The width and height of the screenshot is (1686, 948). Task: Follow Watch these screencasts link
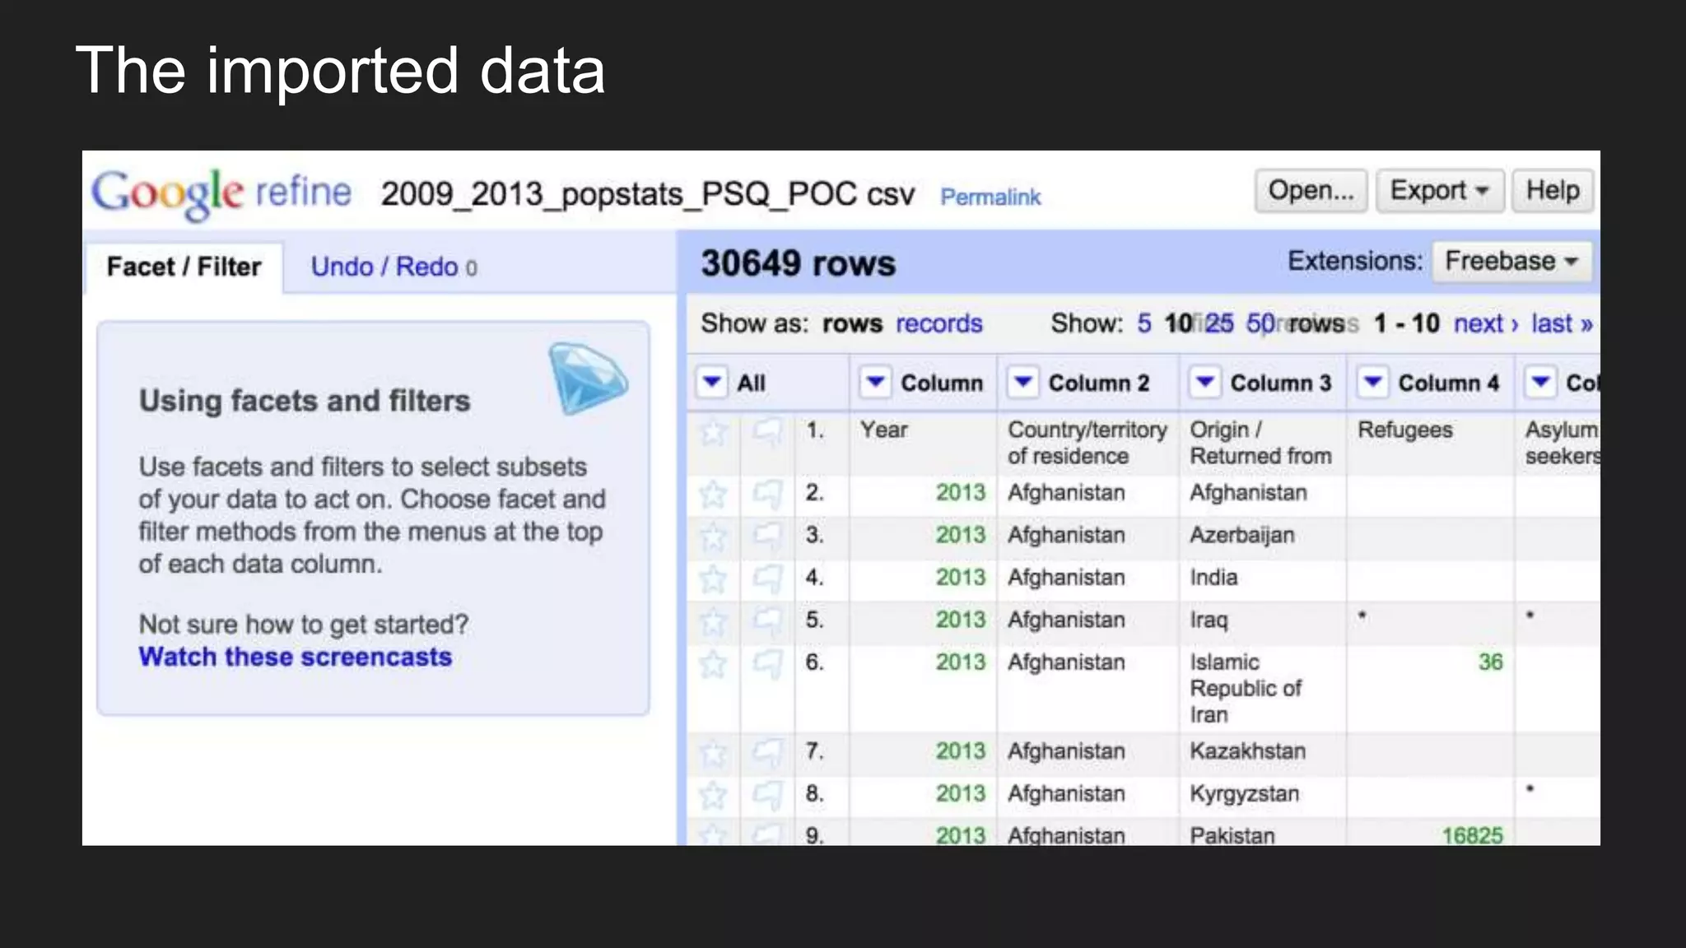(296, 658)
